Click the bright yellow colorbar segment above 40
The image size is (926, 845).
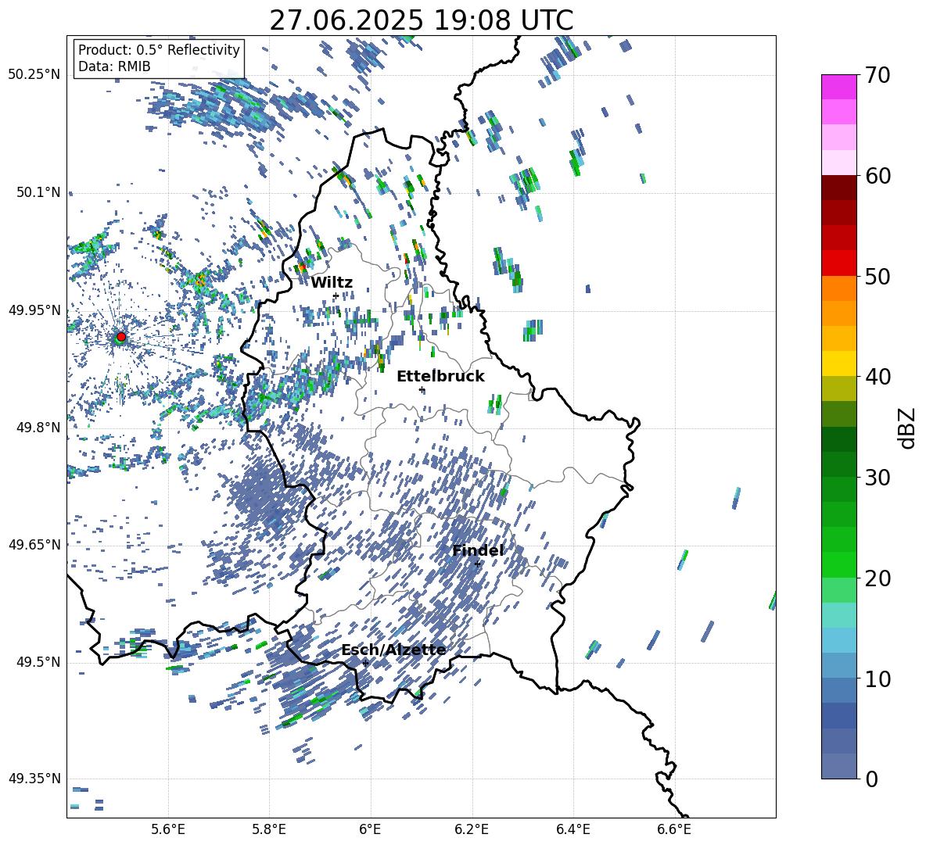[x=838, y=363]
